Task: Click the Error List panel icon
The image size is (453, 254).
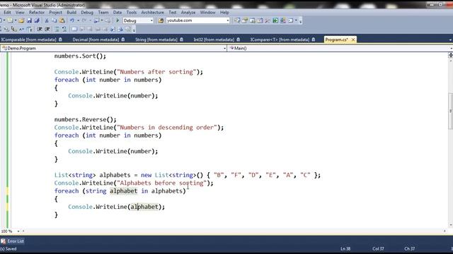Action: click(x=3, y=241)
